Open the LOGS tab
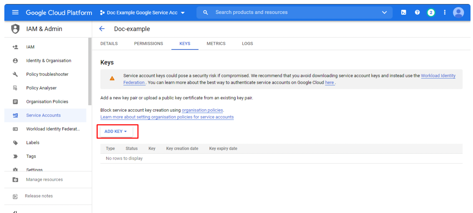The image size is (473, 213). coord(247,44)
